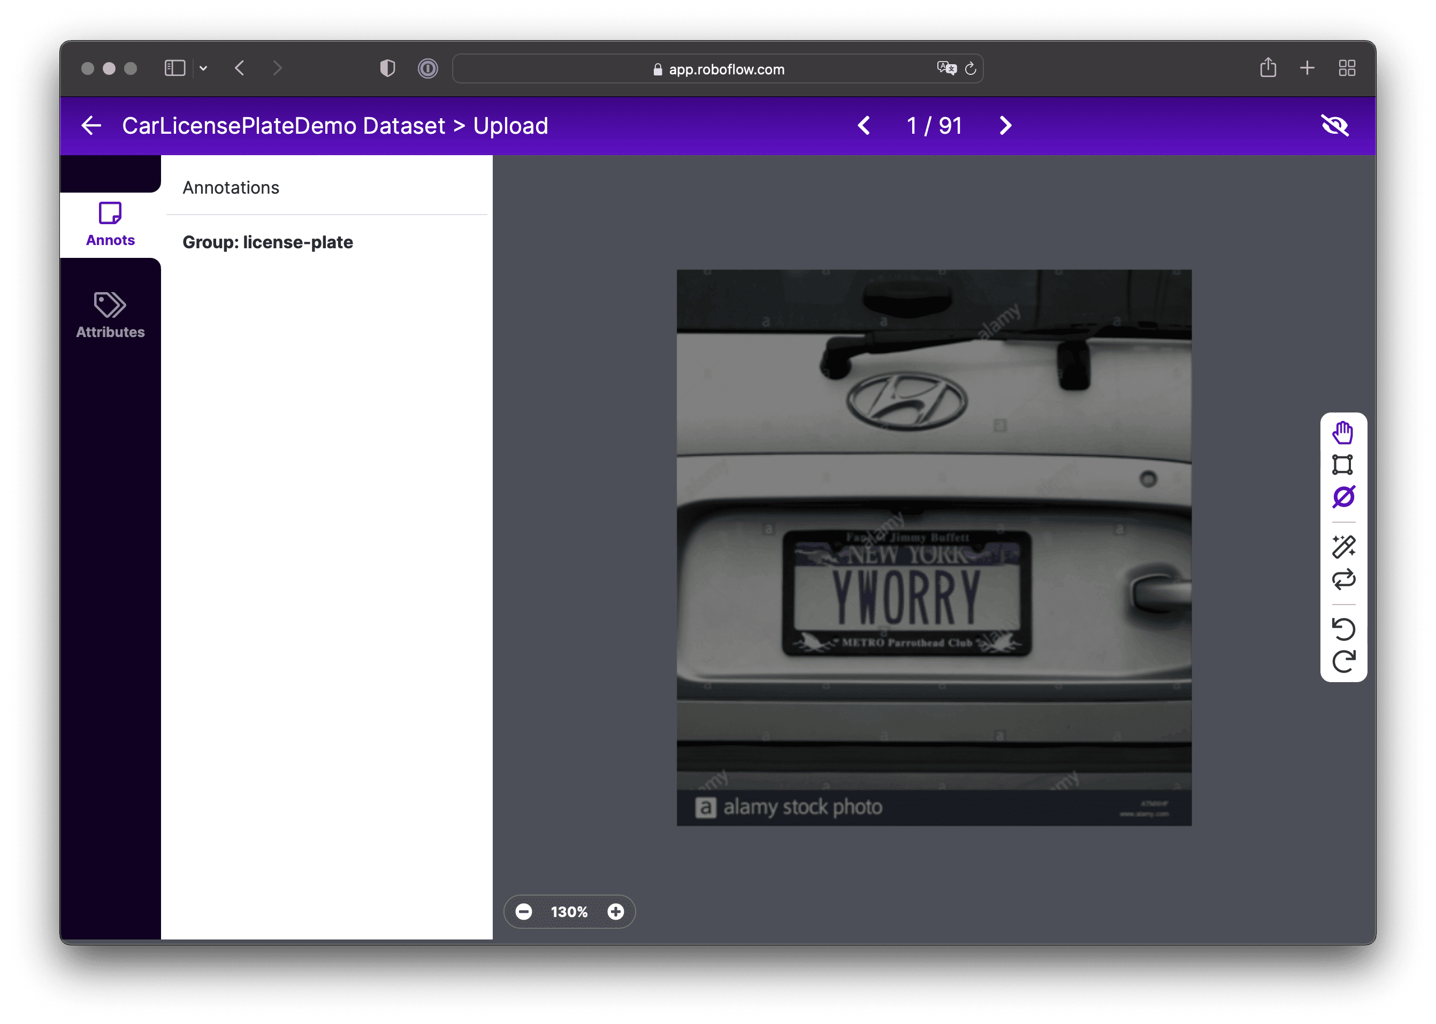Screen dimensions: 1436x1024
Task: Mark image as null annotation
Action: click(1343, 497)
